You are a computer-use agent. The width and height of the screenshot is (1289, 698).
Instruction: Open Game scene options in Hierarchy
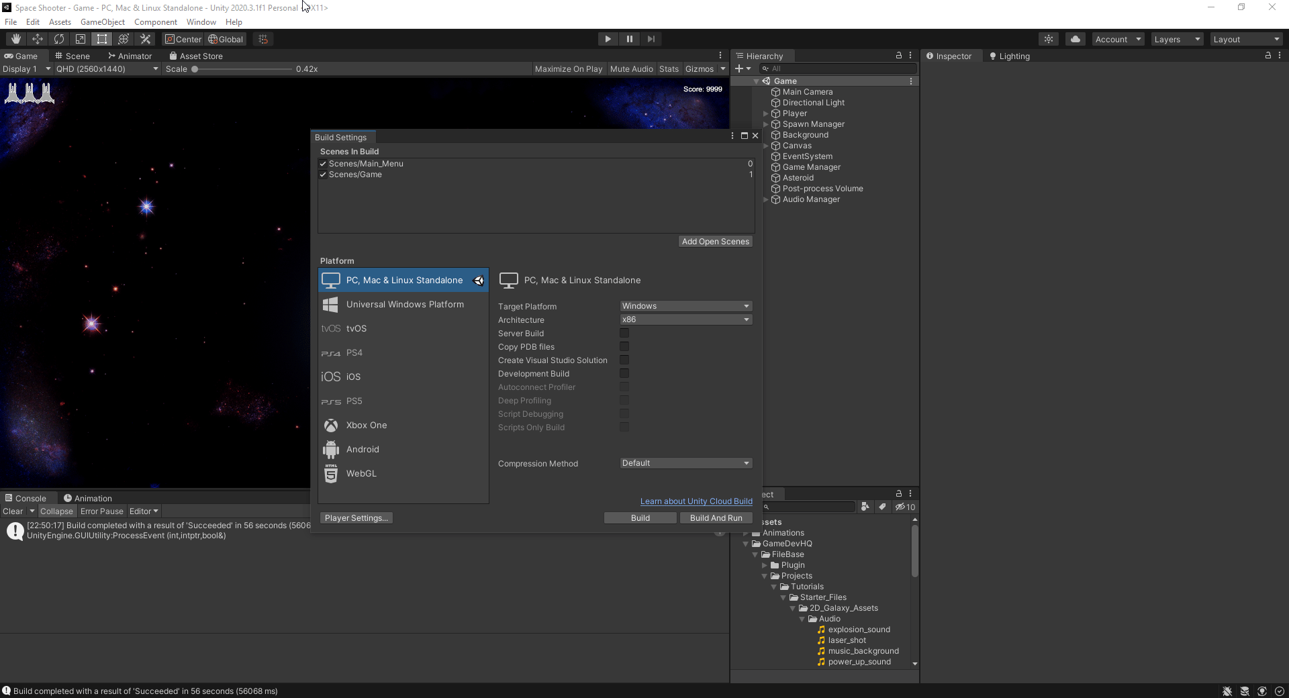click(911, 81)
